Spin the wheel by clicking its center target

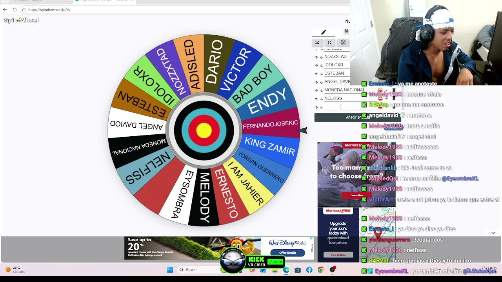tap(204, 130)
